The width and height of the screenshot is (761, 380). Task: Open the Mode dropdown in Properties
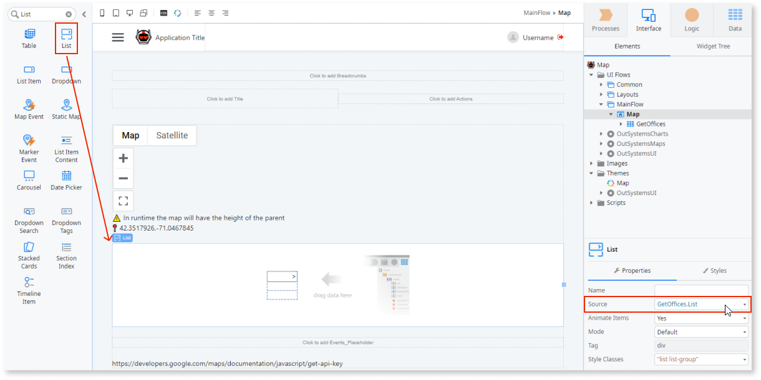point(745,331)
